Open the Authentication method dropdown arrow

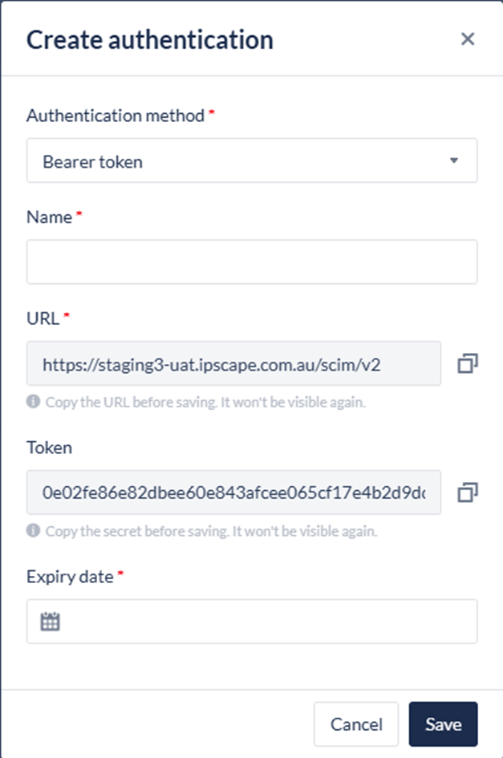(453, 160)
